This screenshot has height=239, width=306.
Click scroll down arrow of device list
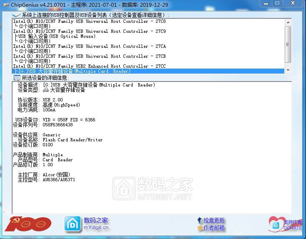[288, 70]
